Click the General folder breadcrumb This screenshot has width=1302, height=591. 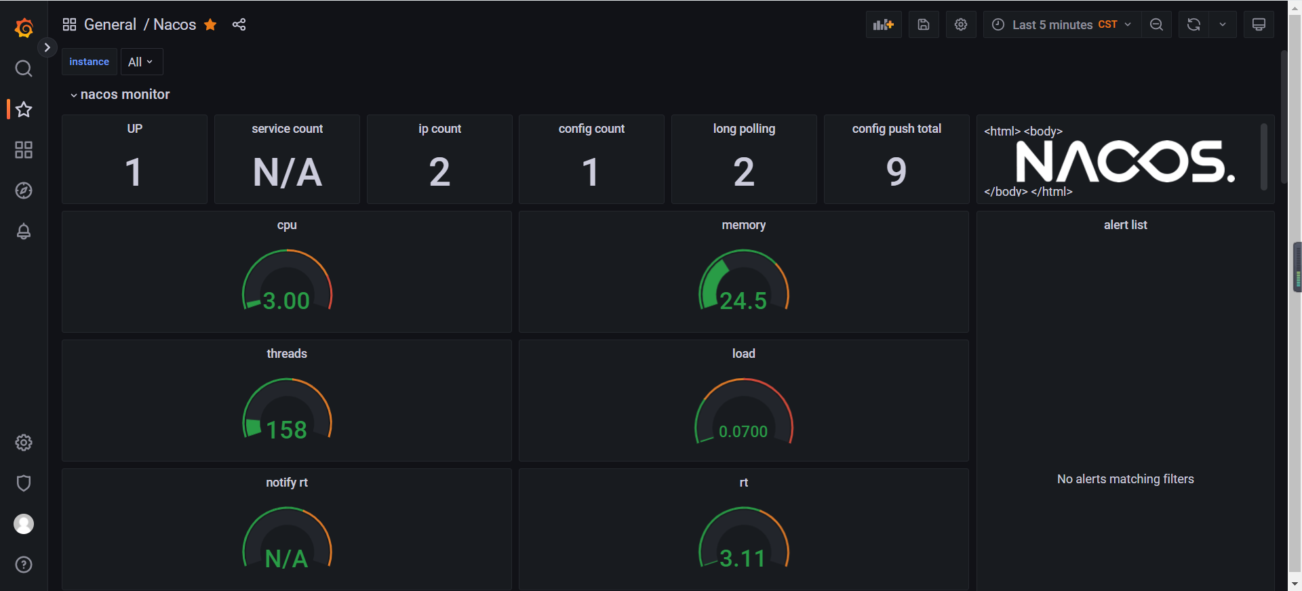pos(110,25)
